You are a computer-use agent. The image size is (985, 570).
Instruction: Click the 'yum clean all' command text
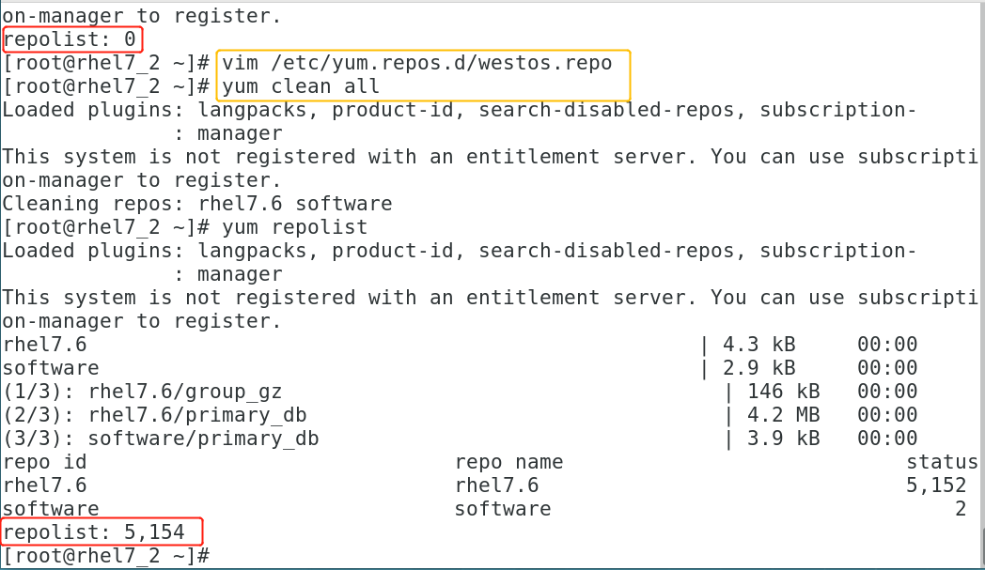[300, 86]
